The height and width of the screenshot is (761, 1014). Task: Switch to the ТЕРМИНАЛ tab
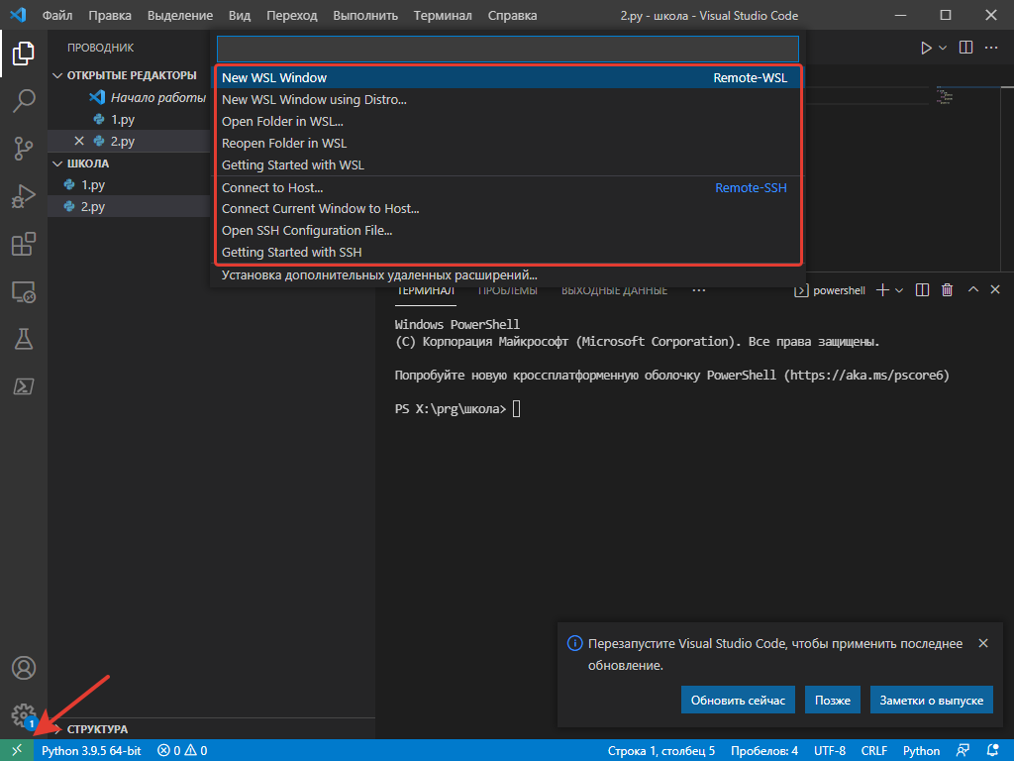426,290
